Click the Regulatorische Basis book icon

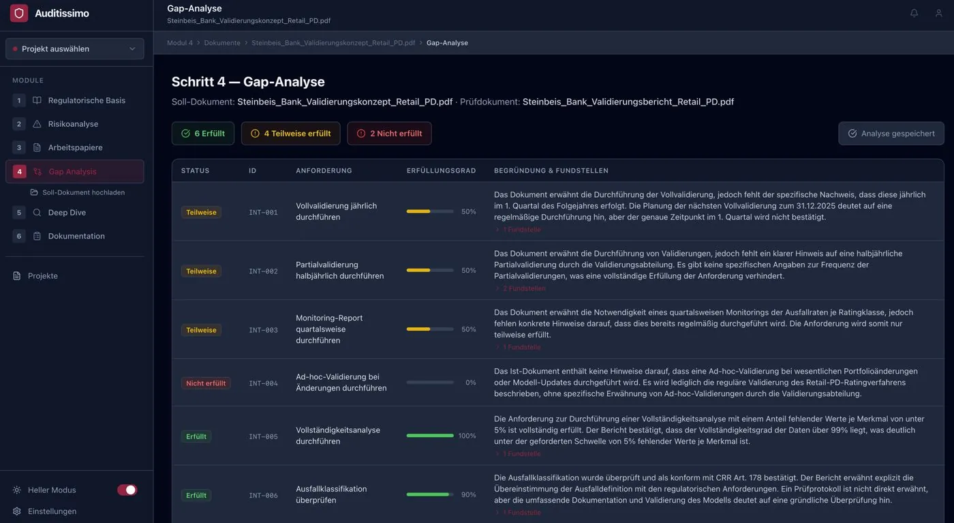click(37, 100)
